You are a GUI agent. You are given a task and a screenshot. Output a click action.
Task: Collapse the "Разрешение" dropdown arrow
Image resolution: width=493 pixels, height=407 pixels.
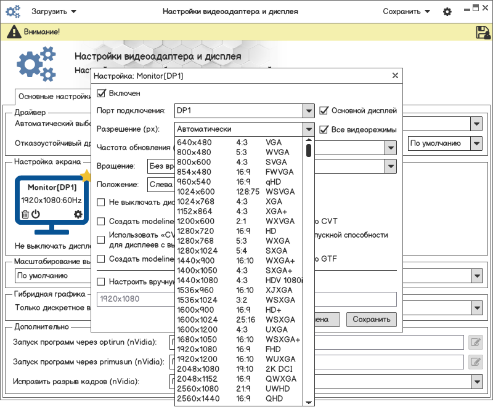pos(309,129)
